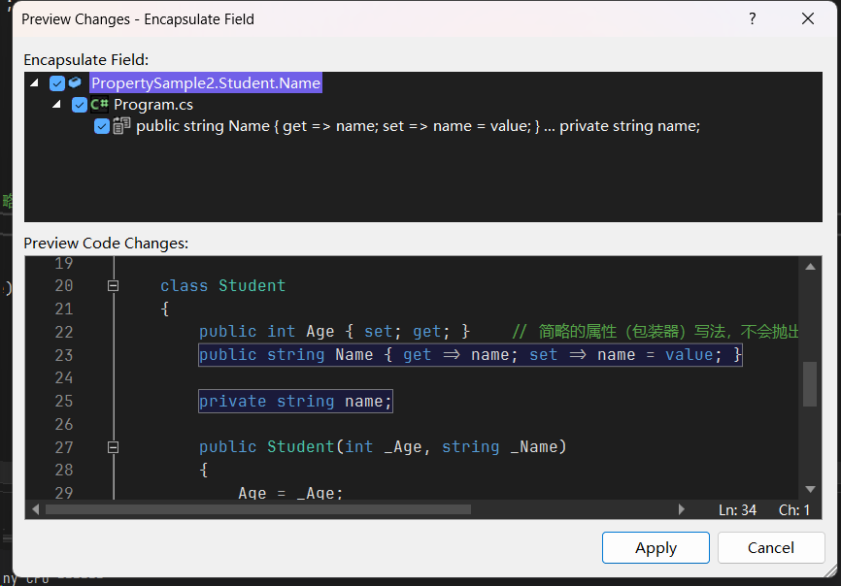The height and width of the screenshot is (586, 841).
Task: Click the horizontal scrollbar thumb in preview
Action: pos(258,509)
